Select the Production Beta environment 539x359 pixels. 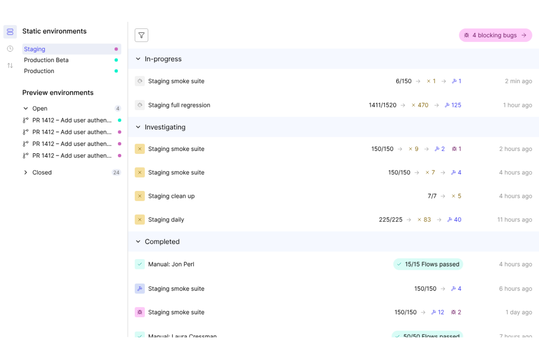pyautogui.click(x=46, y=60)
